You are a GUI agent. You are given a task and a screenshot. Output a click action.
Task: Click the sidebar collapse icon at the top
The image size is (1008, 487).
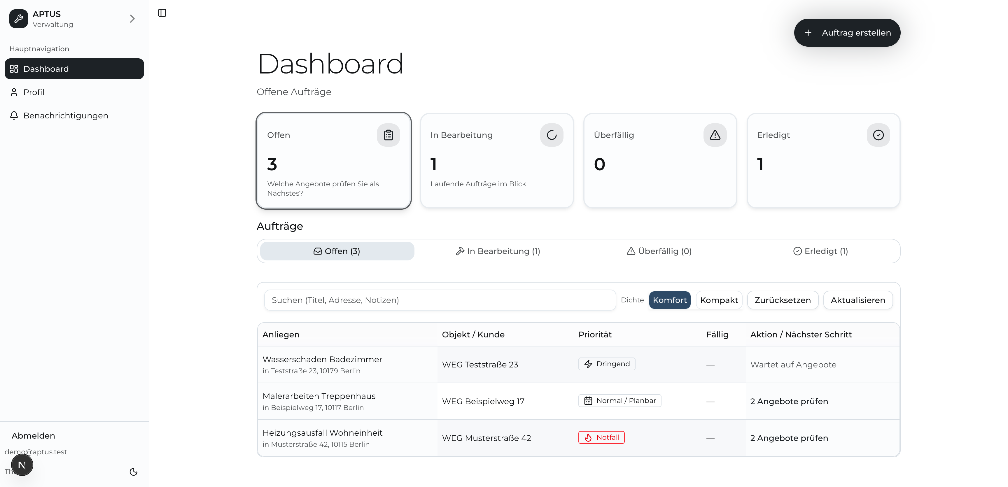point(162,13)
